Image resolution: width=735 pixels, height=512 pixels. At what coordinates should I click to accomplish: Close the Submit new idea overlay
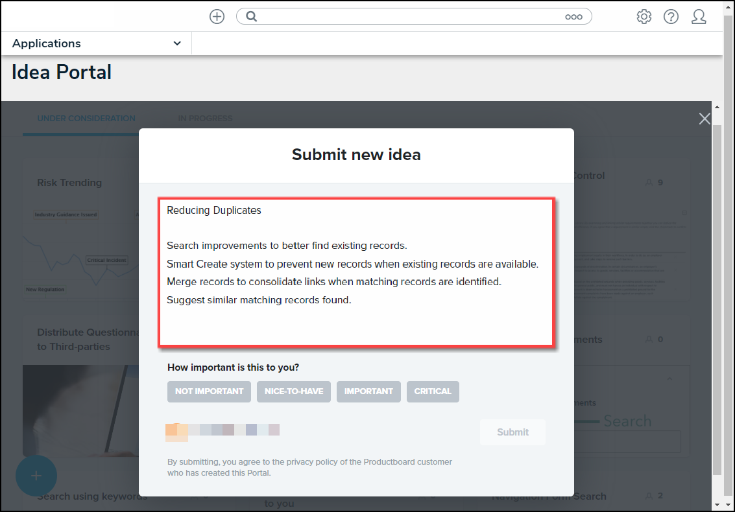pos(705,119)
